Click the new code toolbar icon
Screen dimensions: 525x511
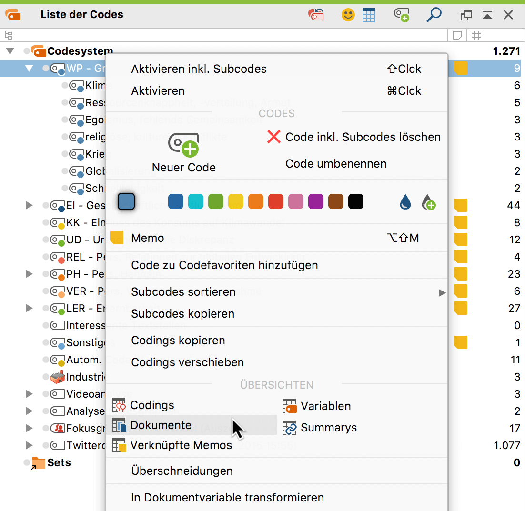[x=402, y=15]
